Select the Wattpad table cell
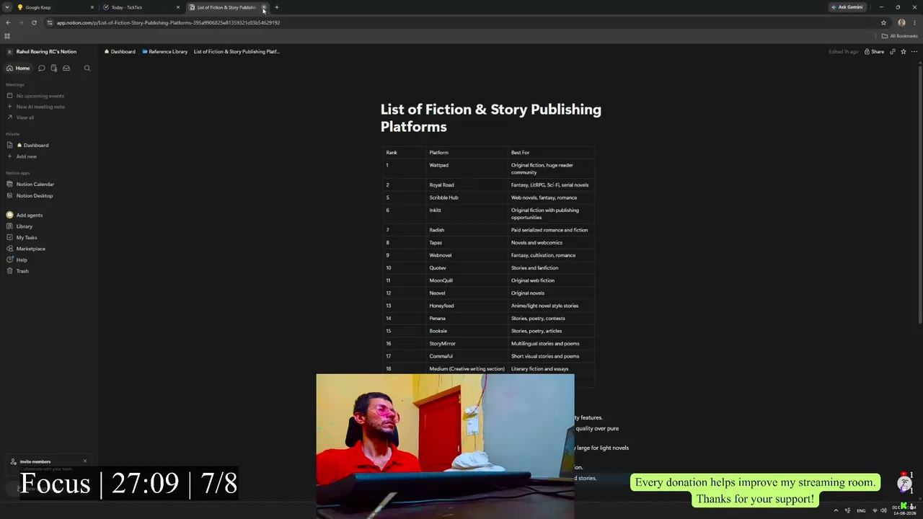The height and width of the screenshot is (519, 923). click(x=467, y=169)
